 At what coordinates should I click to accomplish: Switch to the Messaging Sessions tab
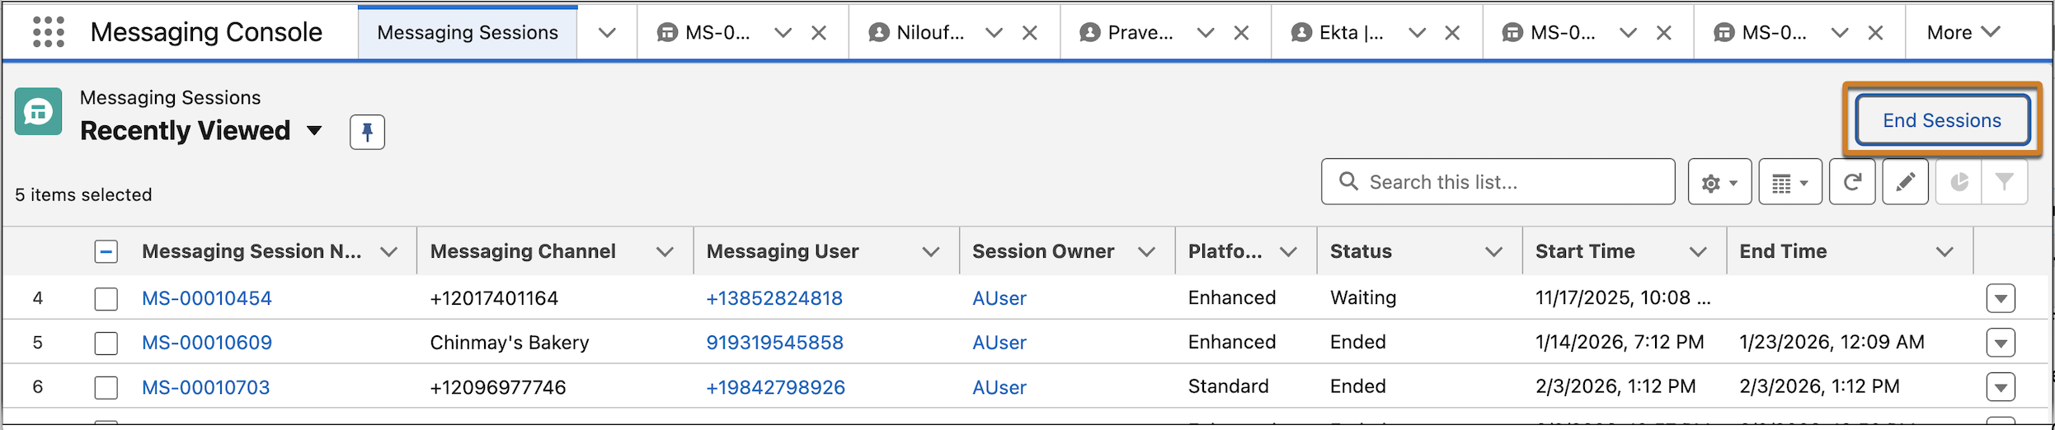click(468, 33)
